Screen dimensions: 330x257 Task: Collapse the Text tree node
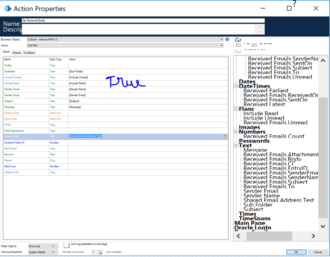tap(236, 145)
